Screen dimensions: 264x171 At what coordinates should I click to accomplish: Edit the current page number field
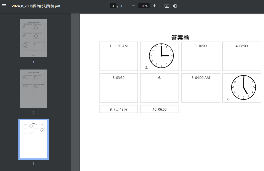point(113,6)
